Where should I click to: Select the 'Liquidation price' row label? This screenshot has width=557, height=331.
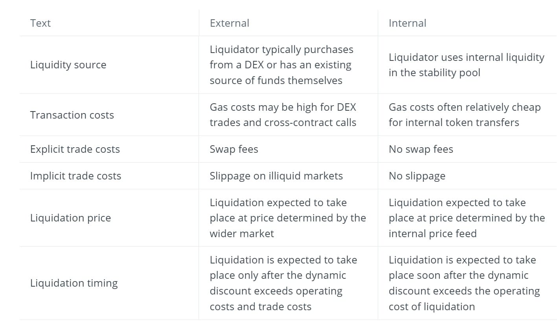coord(70,218)
